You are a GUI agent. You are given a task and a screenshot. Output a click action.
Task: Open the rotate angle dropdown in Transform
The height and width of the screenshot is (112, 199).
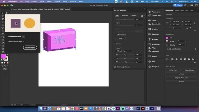tap(179, 28)
